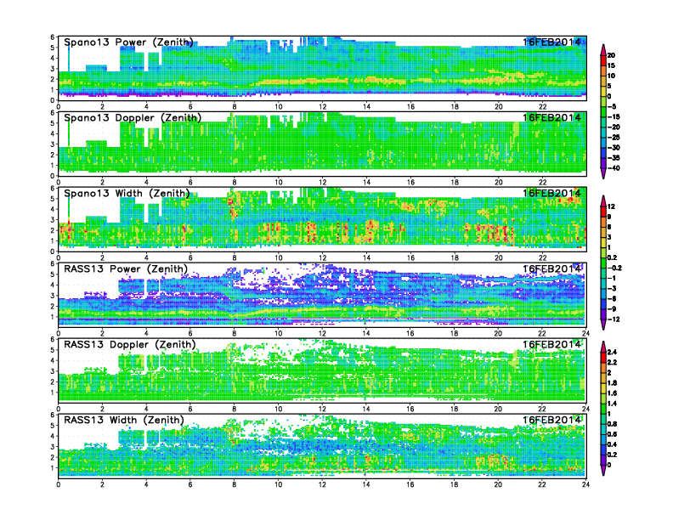Click x-axis tick 4 under RASS13 Doppler panel
The height and width of the screenshot is (520, 673).
click(146, 409)
